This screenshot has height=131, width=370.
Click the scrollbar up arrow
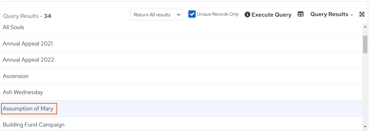click(x=365, y=27)
